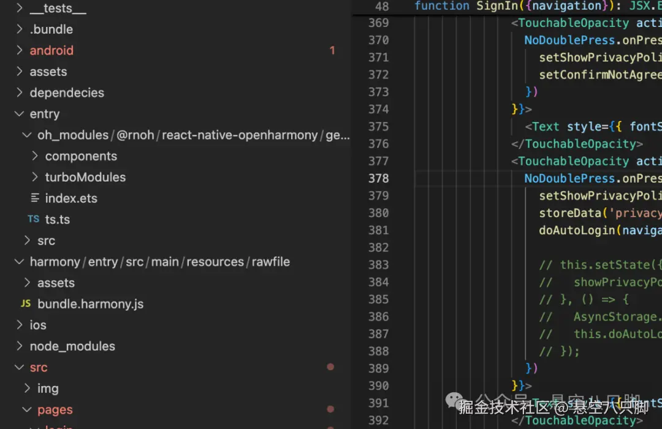Collapse the pages folder chevron
Image resolution: width=662 pixels, height=429 pixels.
[x=27, y=409]
